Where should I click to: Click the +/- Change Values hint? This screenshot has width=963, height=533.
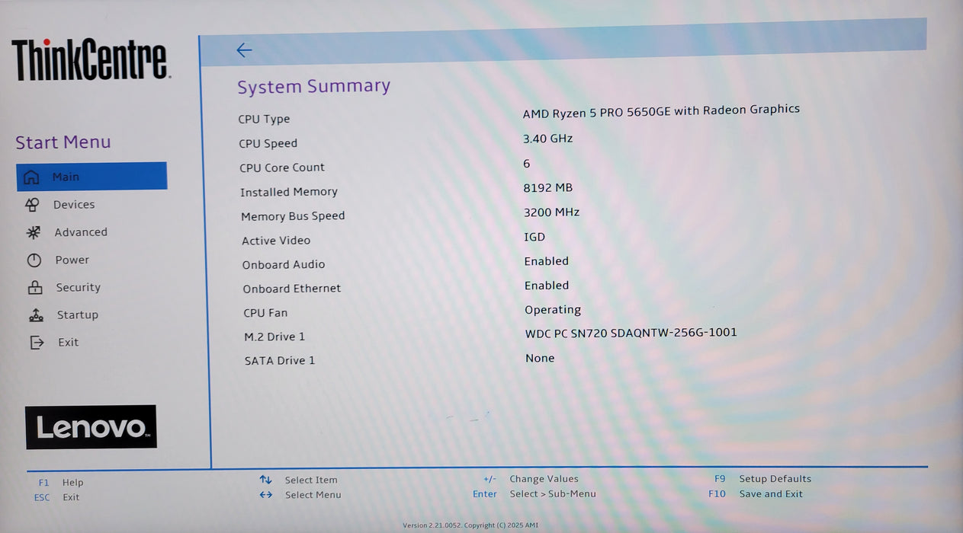click(x=531, y=479)
